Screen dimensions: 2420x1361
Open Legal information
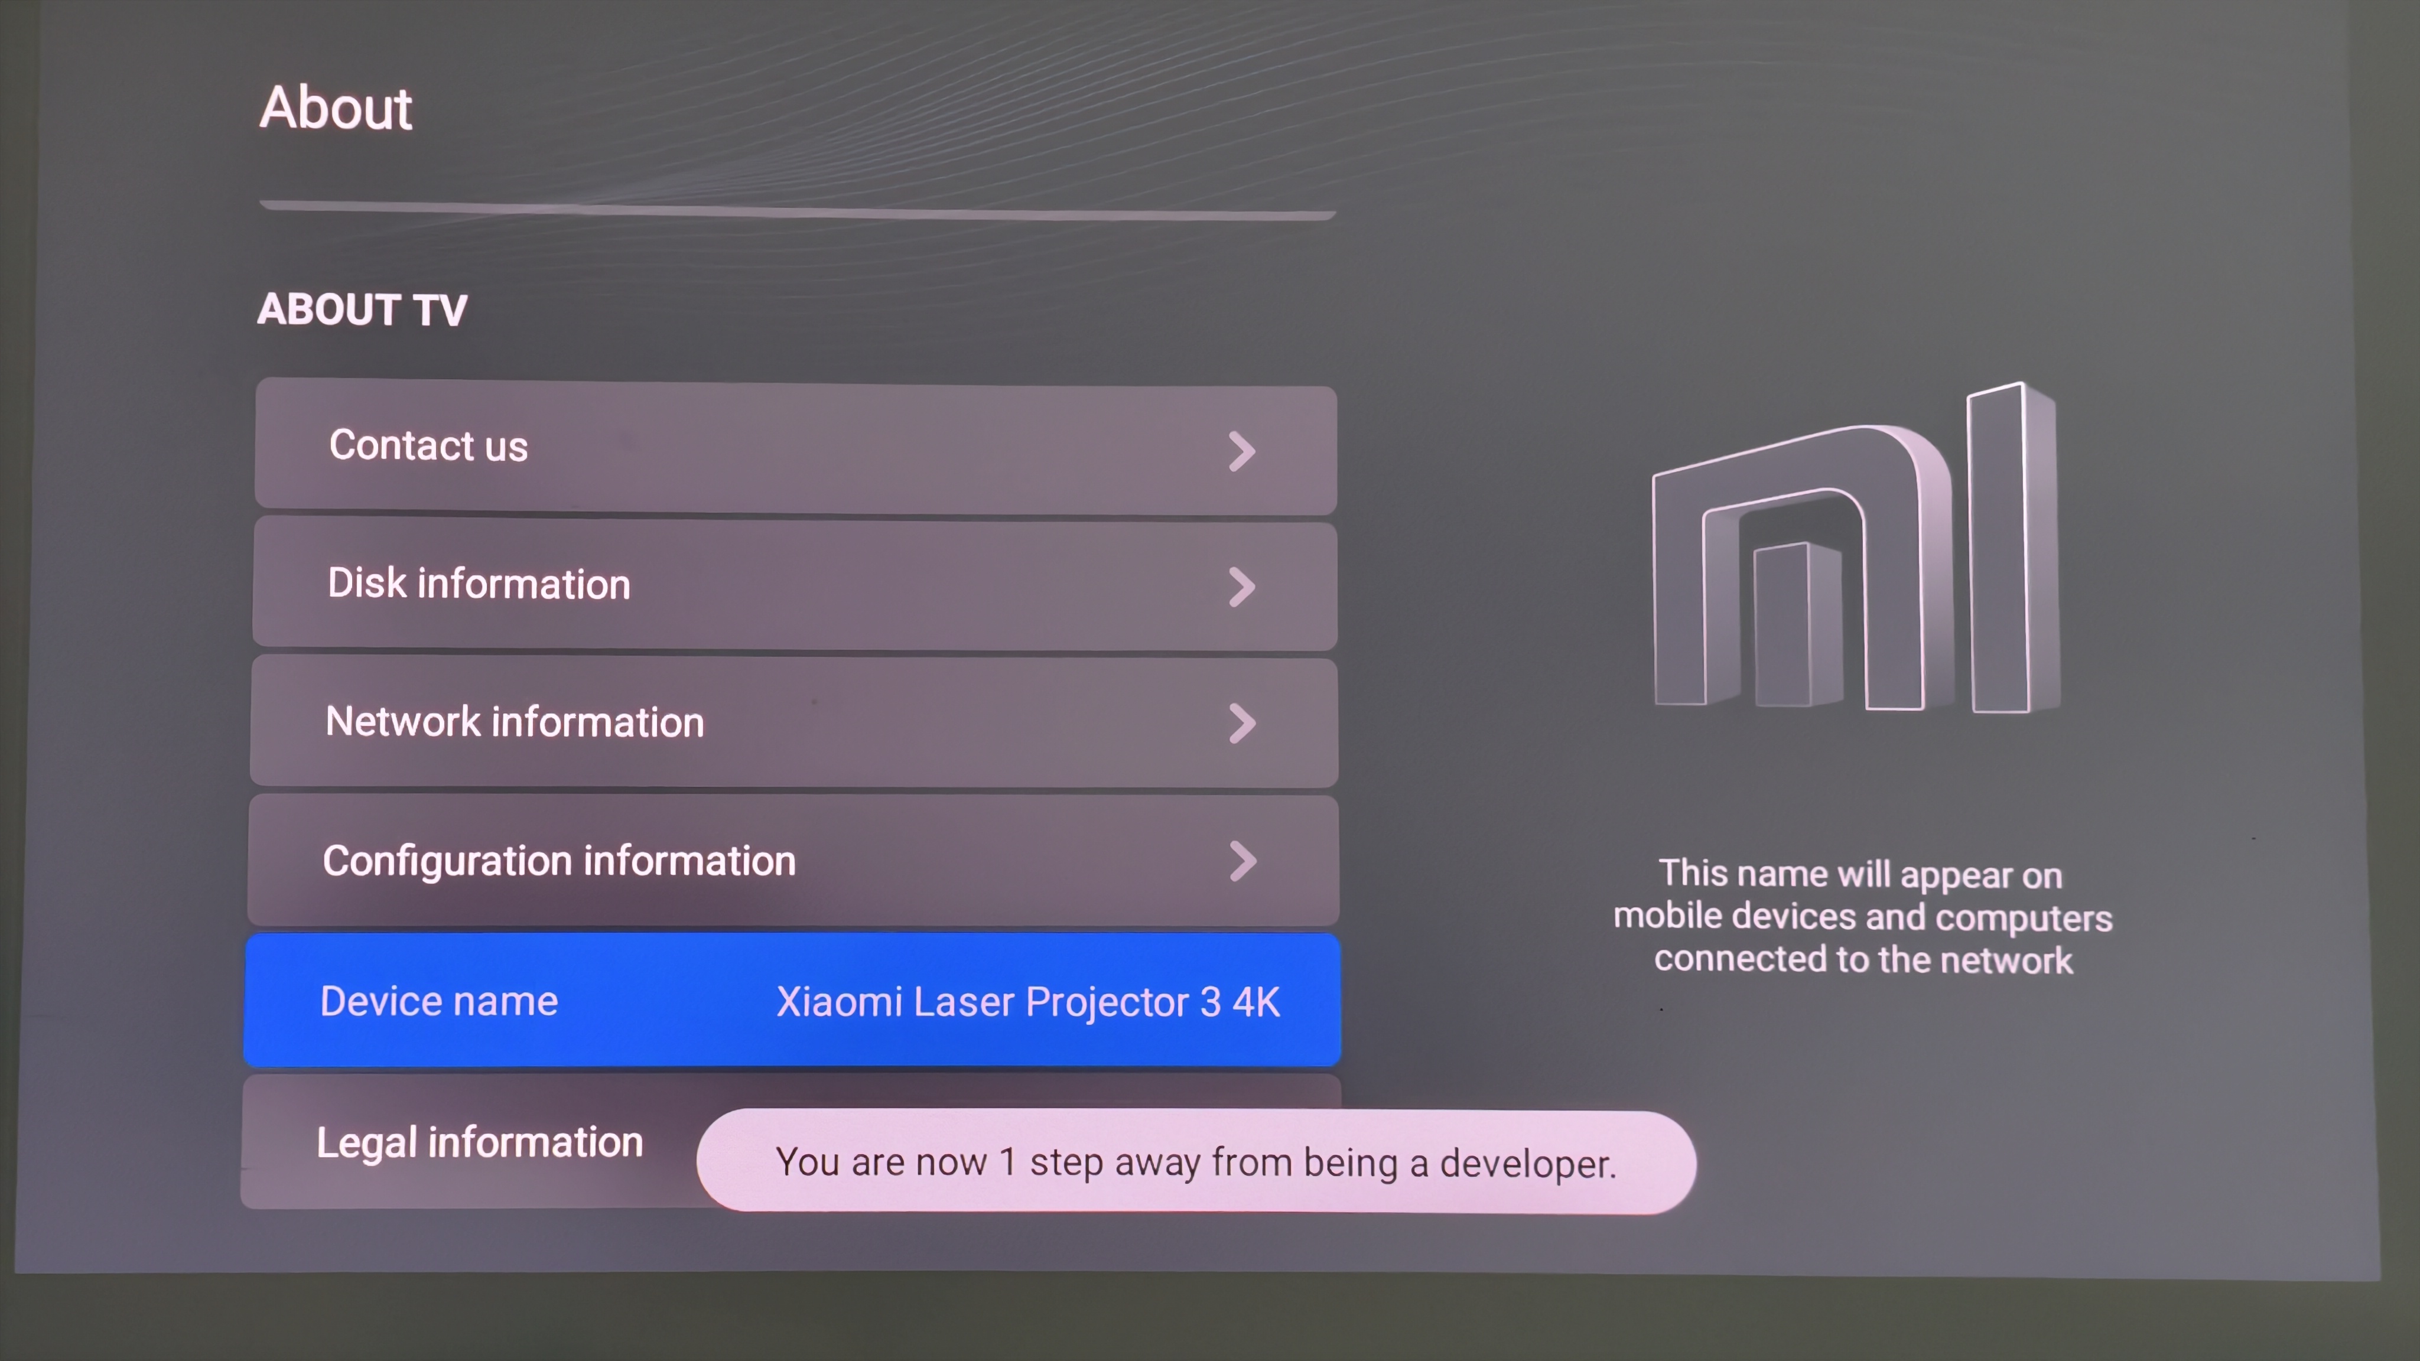[x=479, y=1142]
